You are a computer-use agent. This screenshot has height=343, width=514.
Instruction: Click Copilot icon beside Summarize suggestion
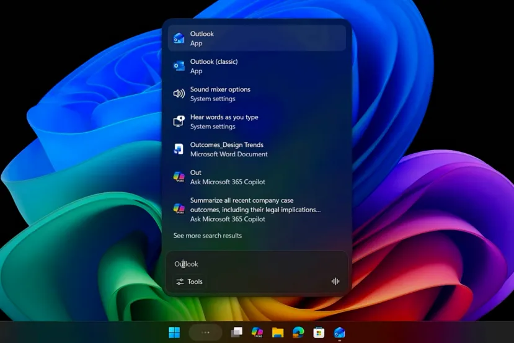point(179,208)
